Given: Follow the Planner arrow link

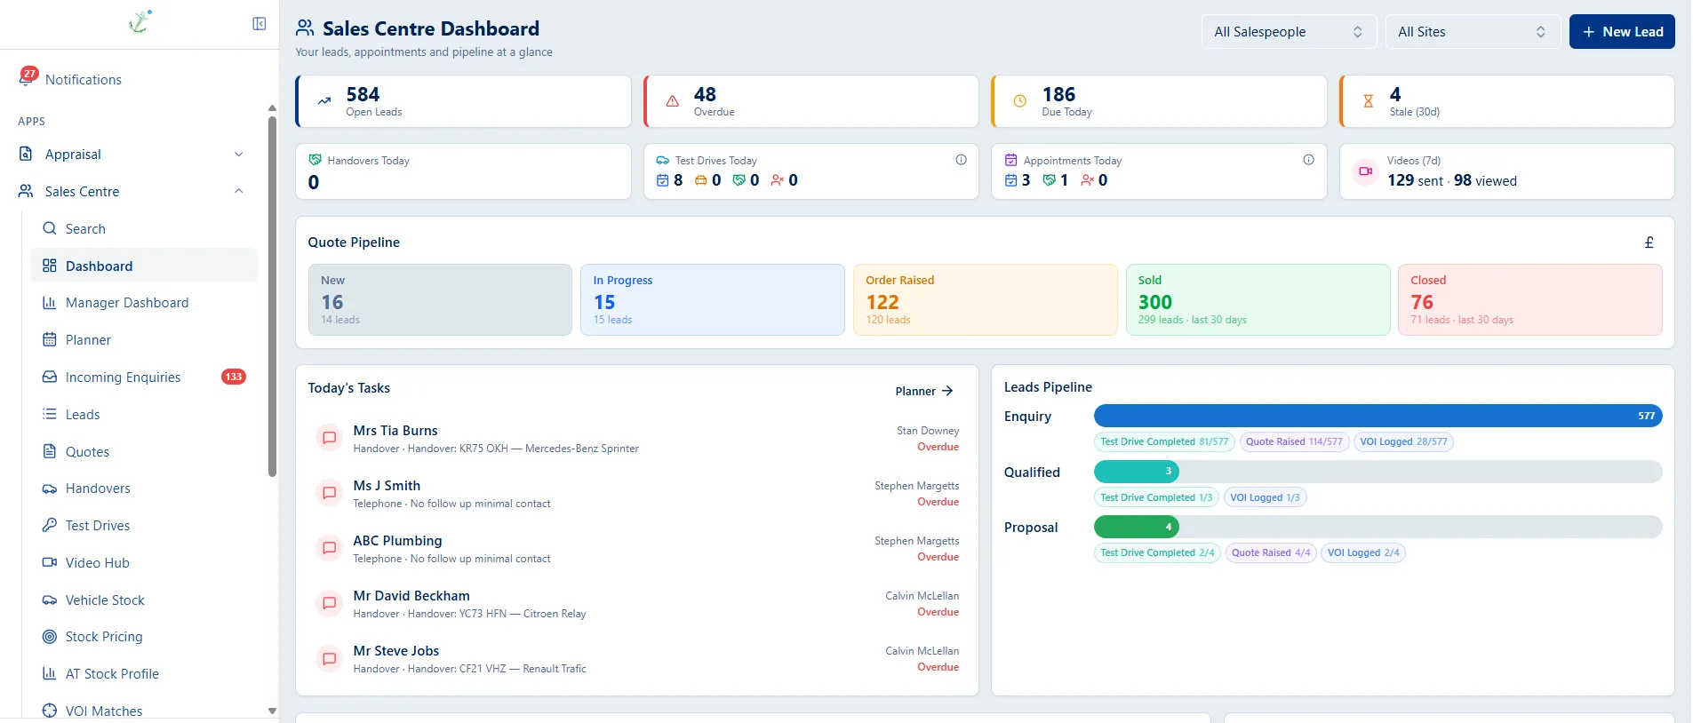Looking at the screenshot, I should (x=924, y=391).
